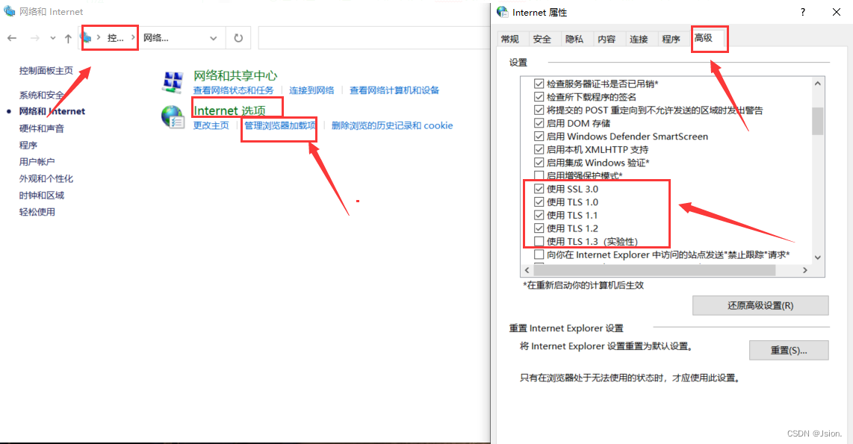Click 更改主页 link
The image size is (853, 444).
[211, 125]
